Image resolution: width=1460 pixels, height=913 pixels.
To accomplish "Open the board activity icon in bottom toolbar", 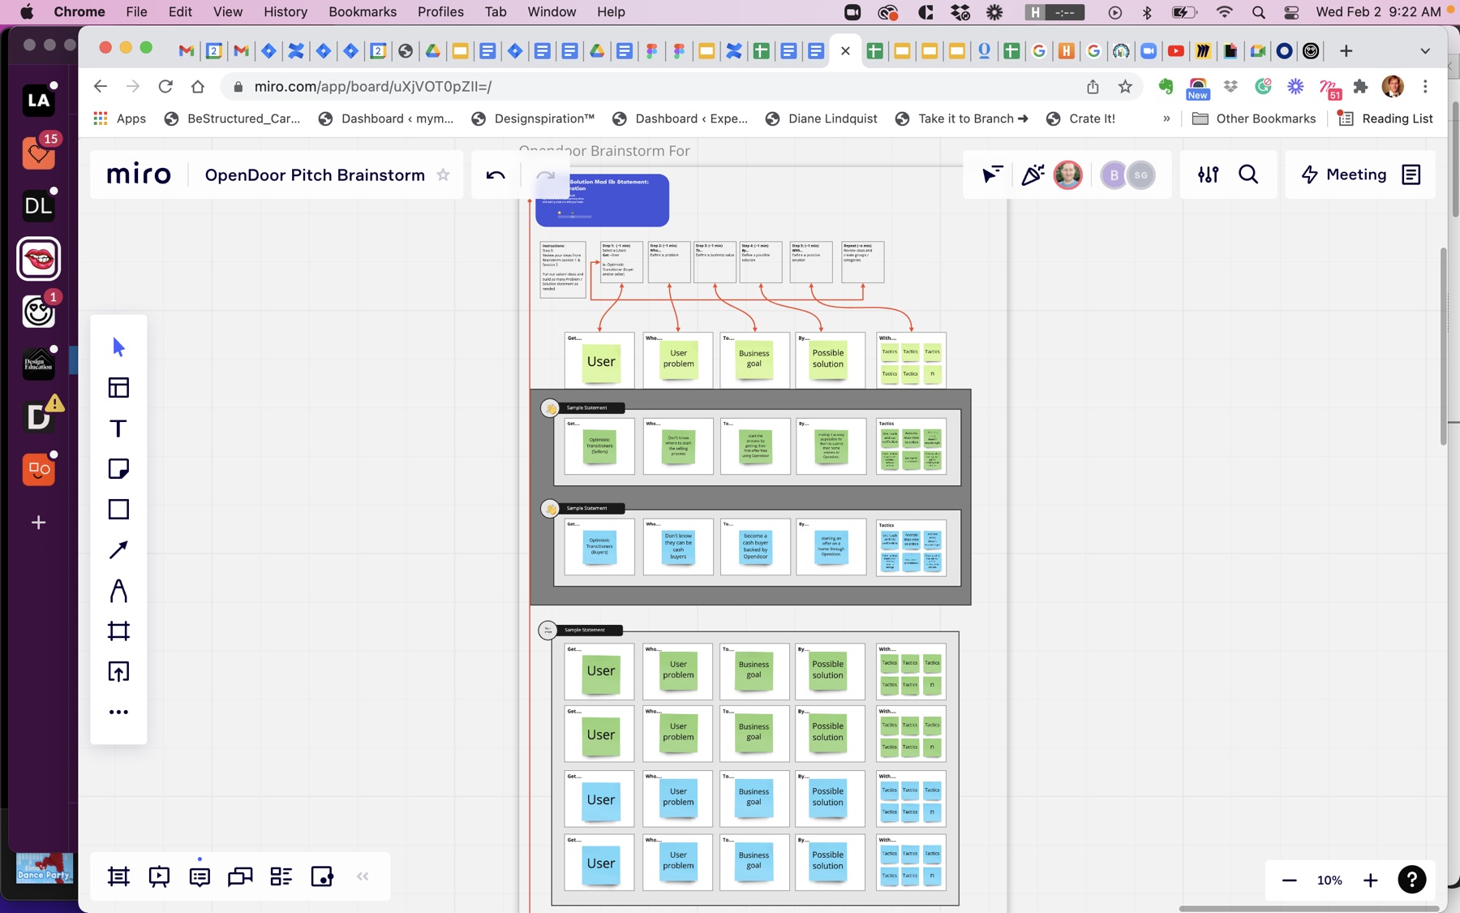I will (322, 876).
